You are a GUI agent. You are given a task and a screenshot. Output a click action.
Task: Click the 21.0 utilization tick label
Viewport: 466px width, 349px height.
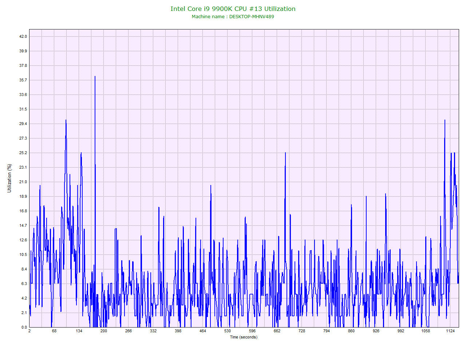[23, 182]
